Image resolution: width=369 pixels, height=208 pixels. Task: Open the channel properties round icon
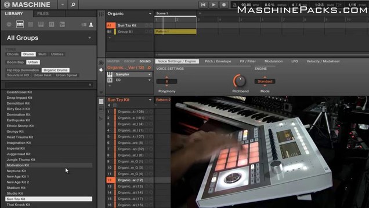[101, 63]
